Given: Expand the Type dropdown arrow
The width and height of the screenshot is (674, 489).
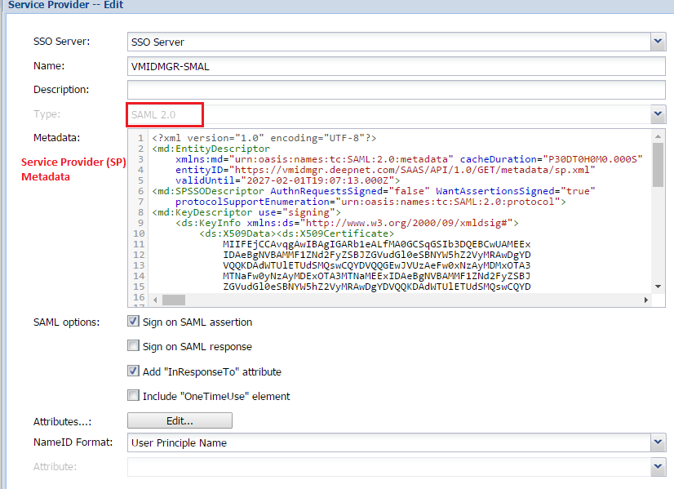Looking at the screenshot, I should pyautogui.click(x=658, y=115).
